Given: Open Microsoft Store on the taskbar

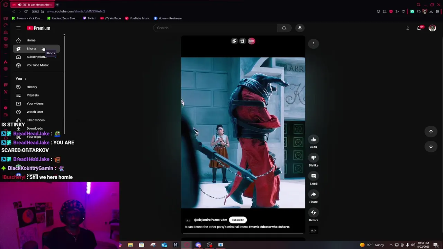Looking at the screenshot, I should tap(142, 245).
